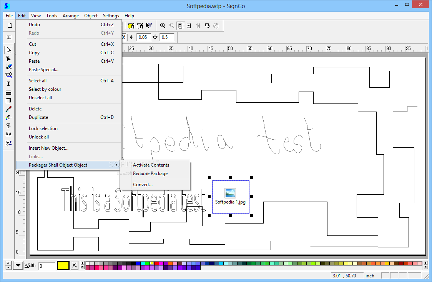Open the Object menu
The height and width of the screenshot is (282, 432).
point(91,16)
